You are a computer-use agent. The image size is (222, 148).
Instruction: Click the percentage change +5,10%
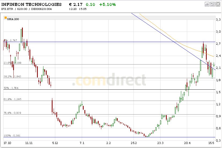[108, 4]
